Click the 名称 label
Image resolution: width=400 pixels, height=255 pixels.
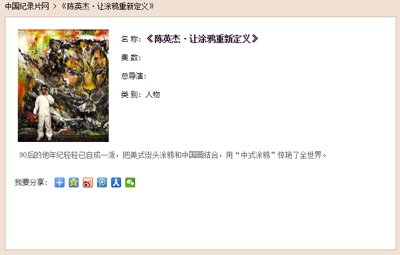[131, 39]
